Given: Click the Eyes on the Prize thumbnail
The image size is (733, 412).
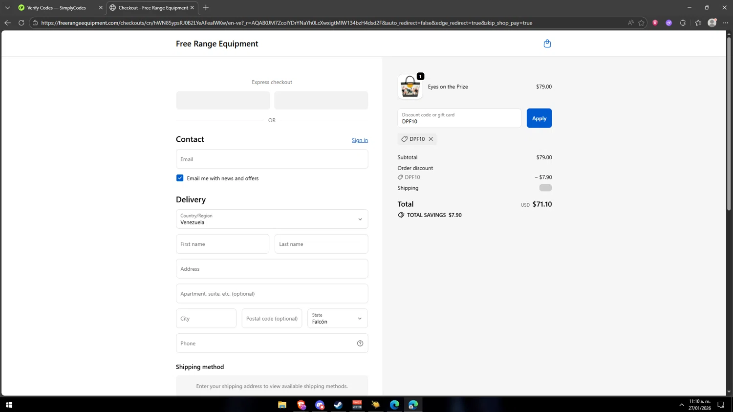Looking at the screenshot, I should (x=410, y=87).
